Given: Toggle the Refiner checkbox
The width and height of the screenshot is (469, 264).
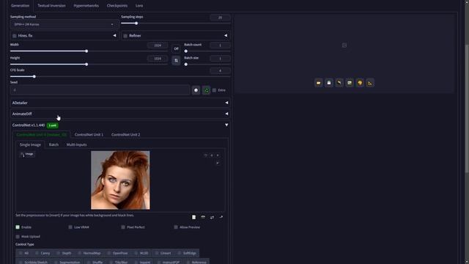Looking at the screenshot, I should pos(125,36).
